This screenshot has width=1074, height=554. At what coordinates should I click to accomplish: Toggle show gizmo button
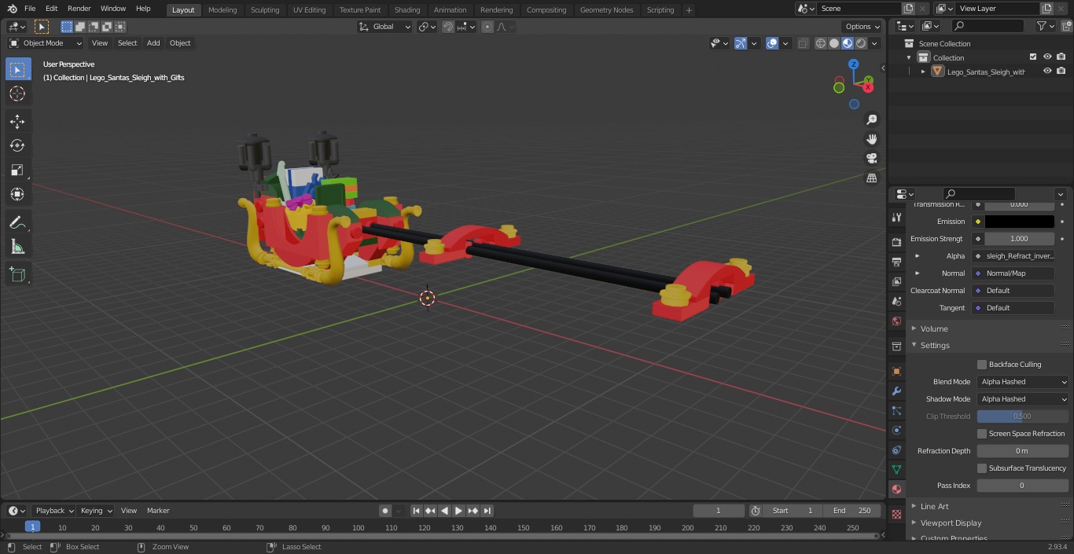(x=741, y=43)
